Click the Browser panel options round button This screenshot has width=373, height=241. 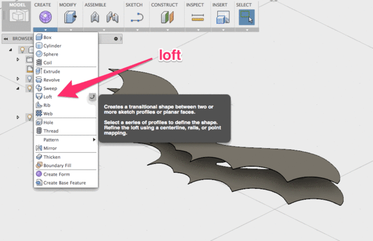click(x=116, y=38)
